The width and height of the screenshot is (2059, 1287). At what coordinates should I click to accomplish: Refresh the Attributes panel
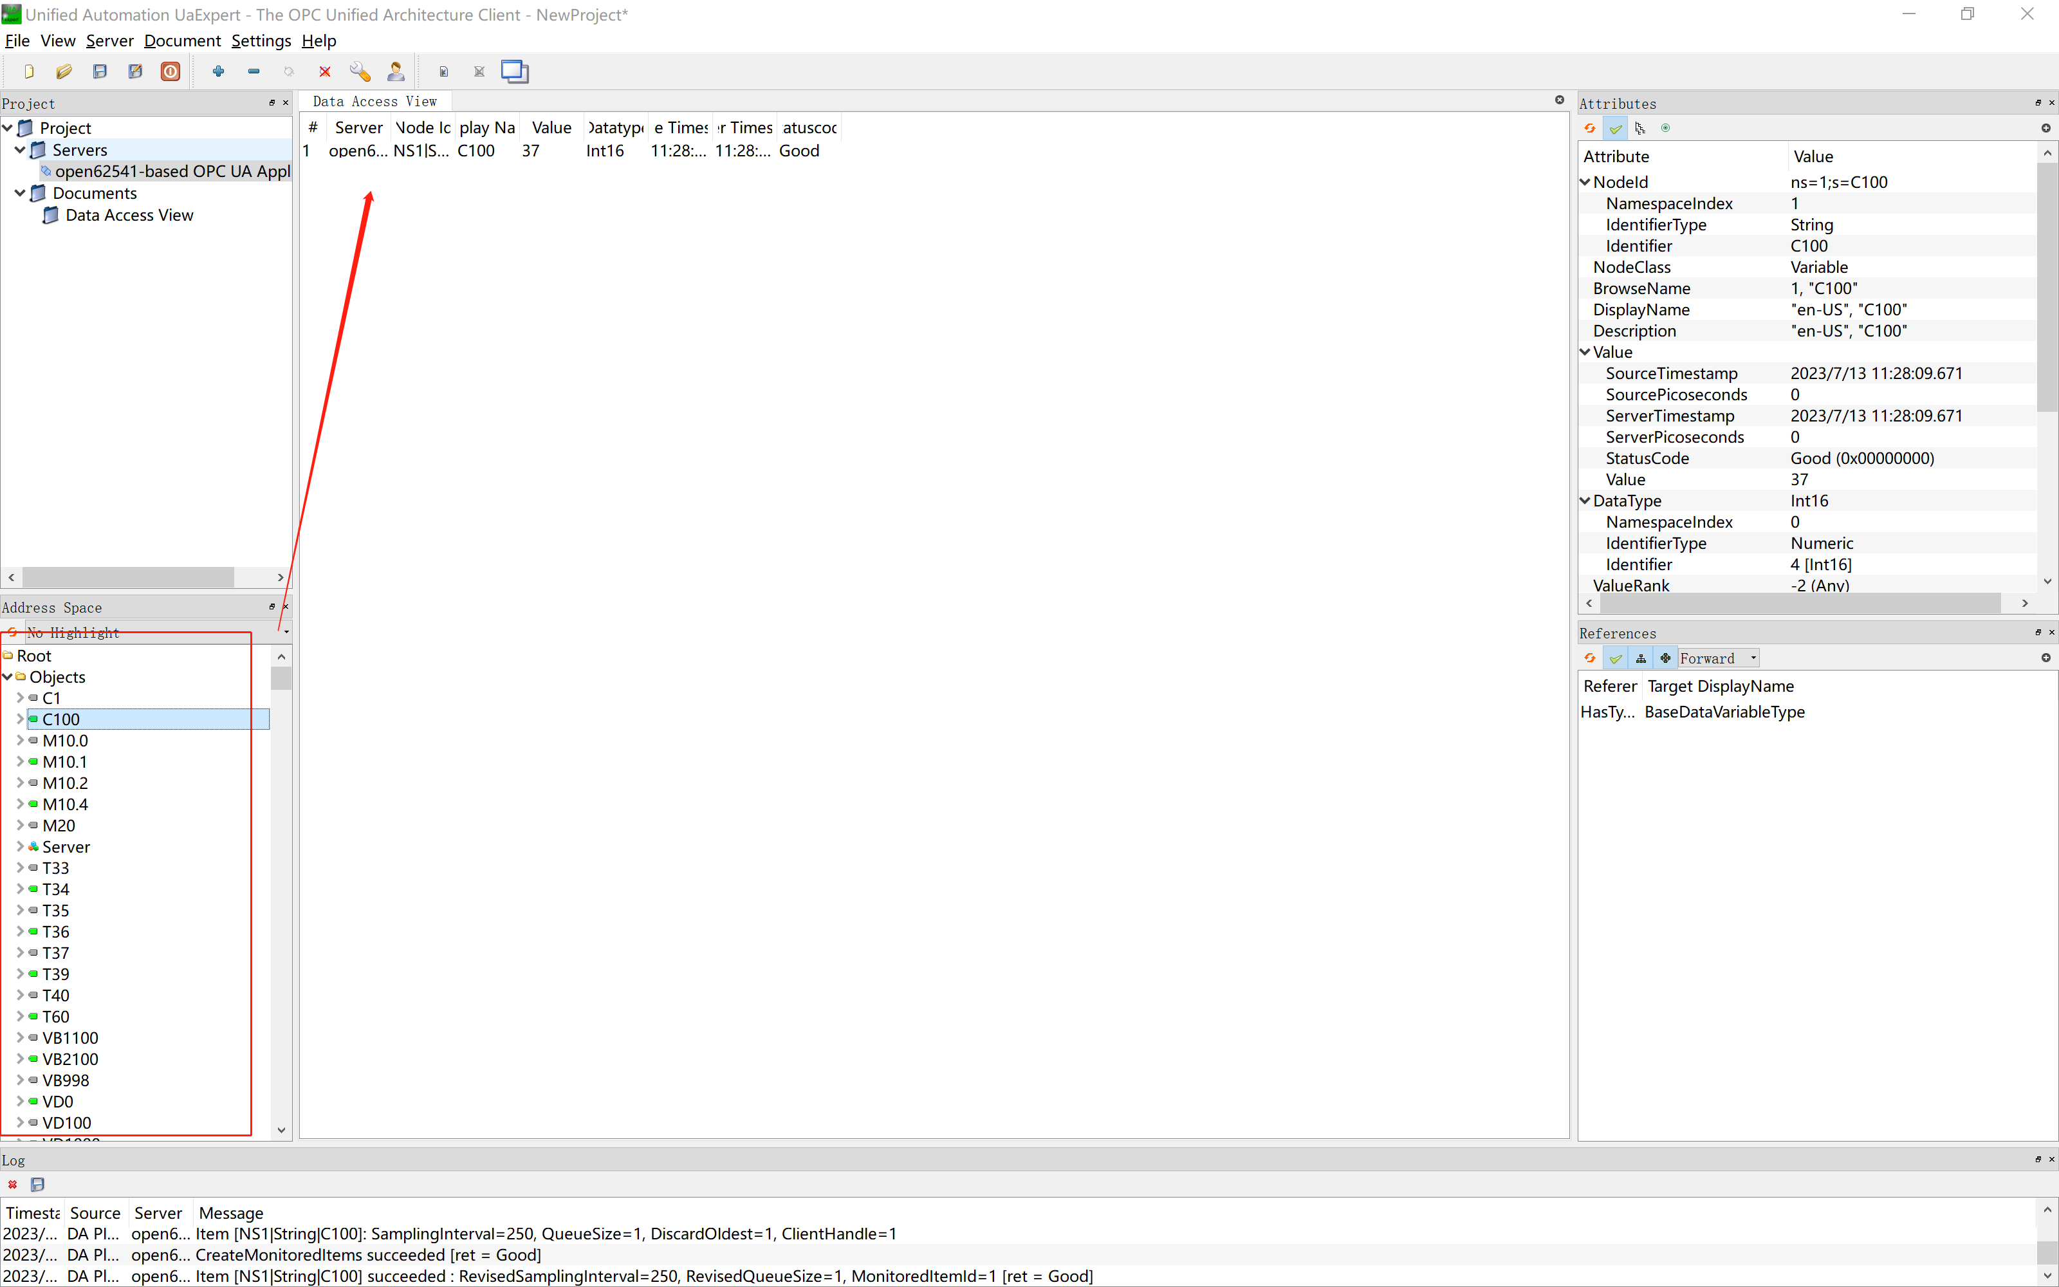pos(1589,129)
